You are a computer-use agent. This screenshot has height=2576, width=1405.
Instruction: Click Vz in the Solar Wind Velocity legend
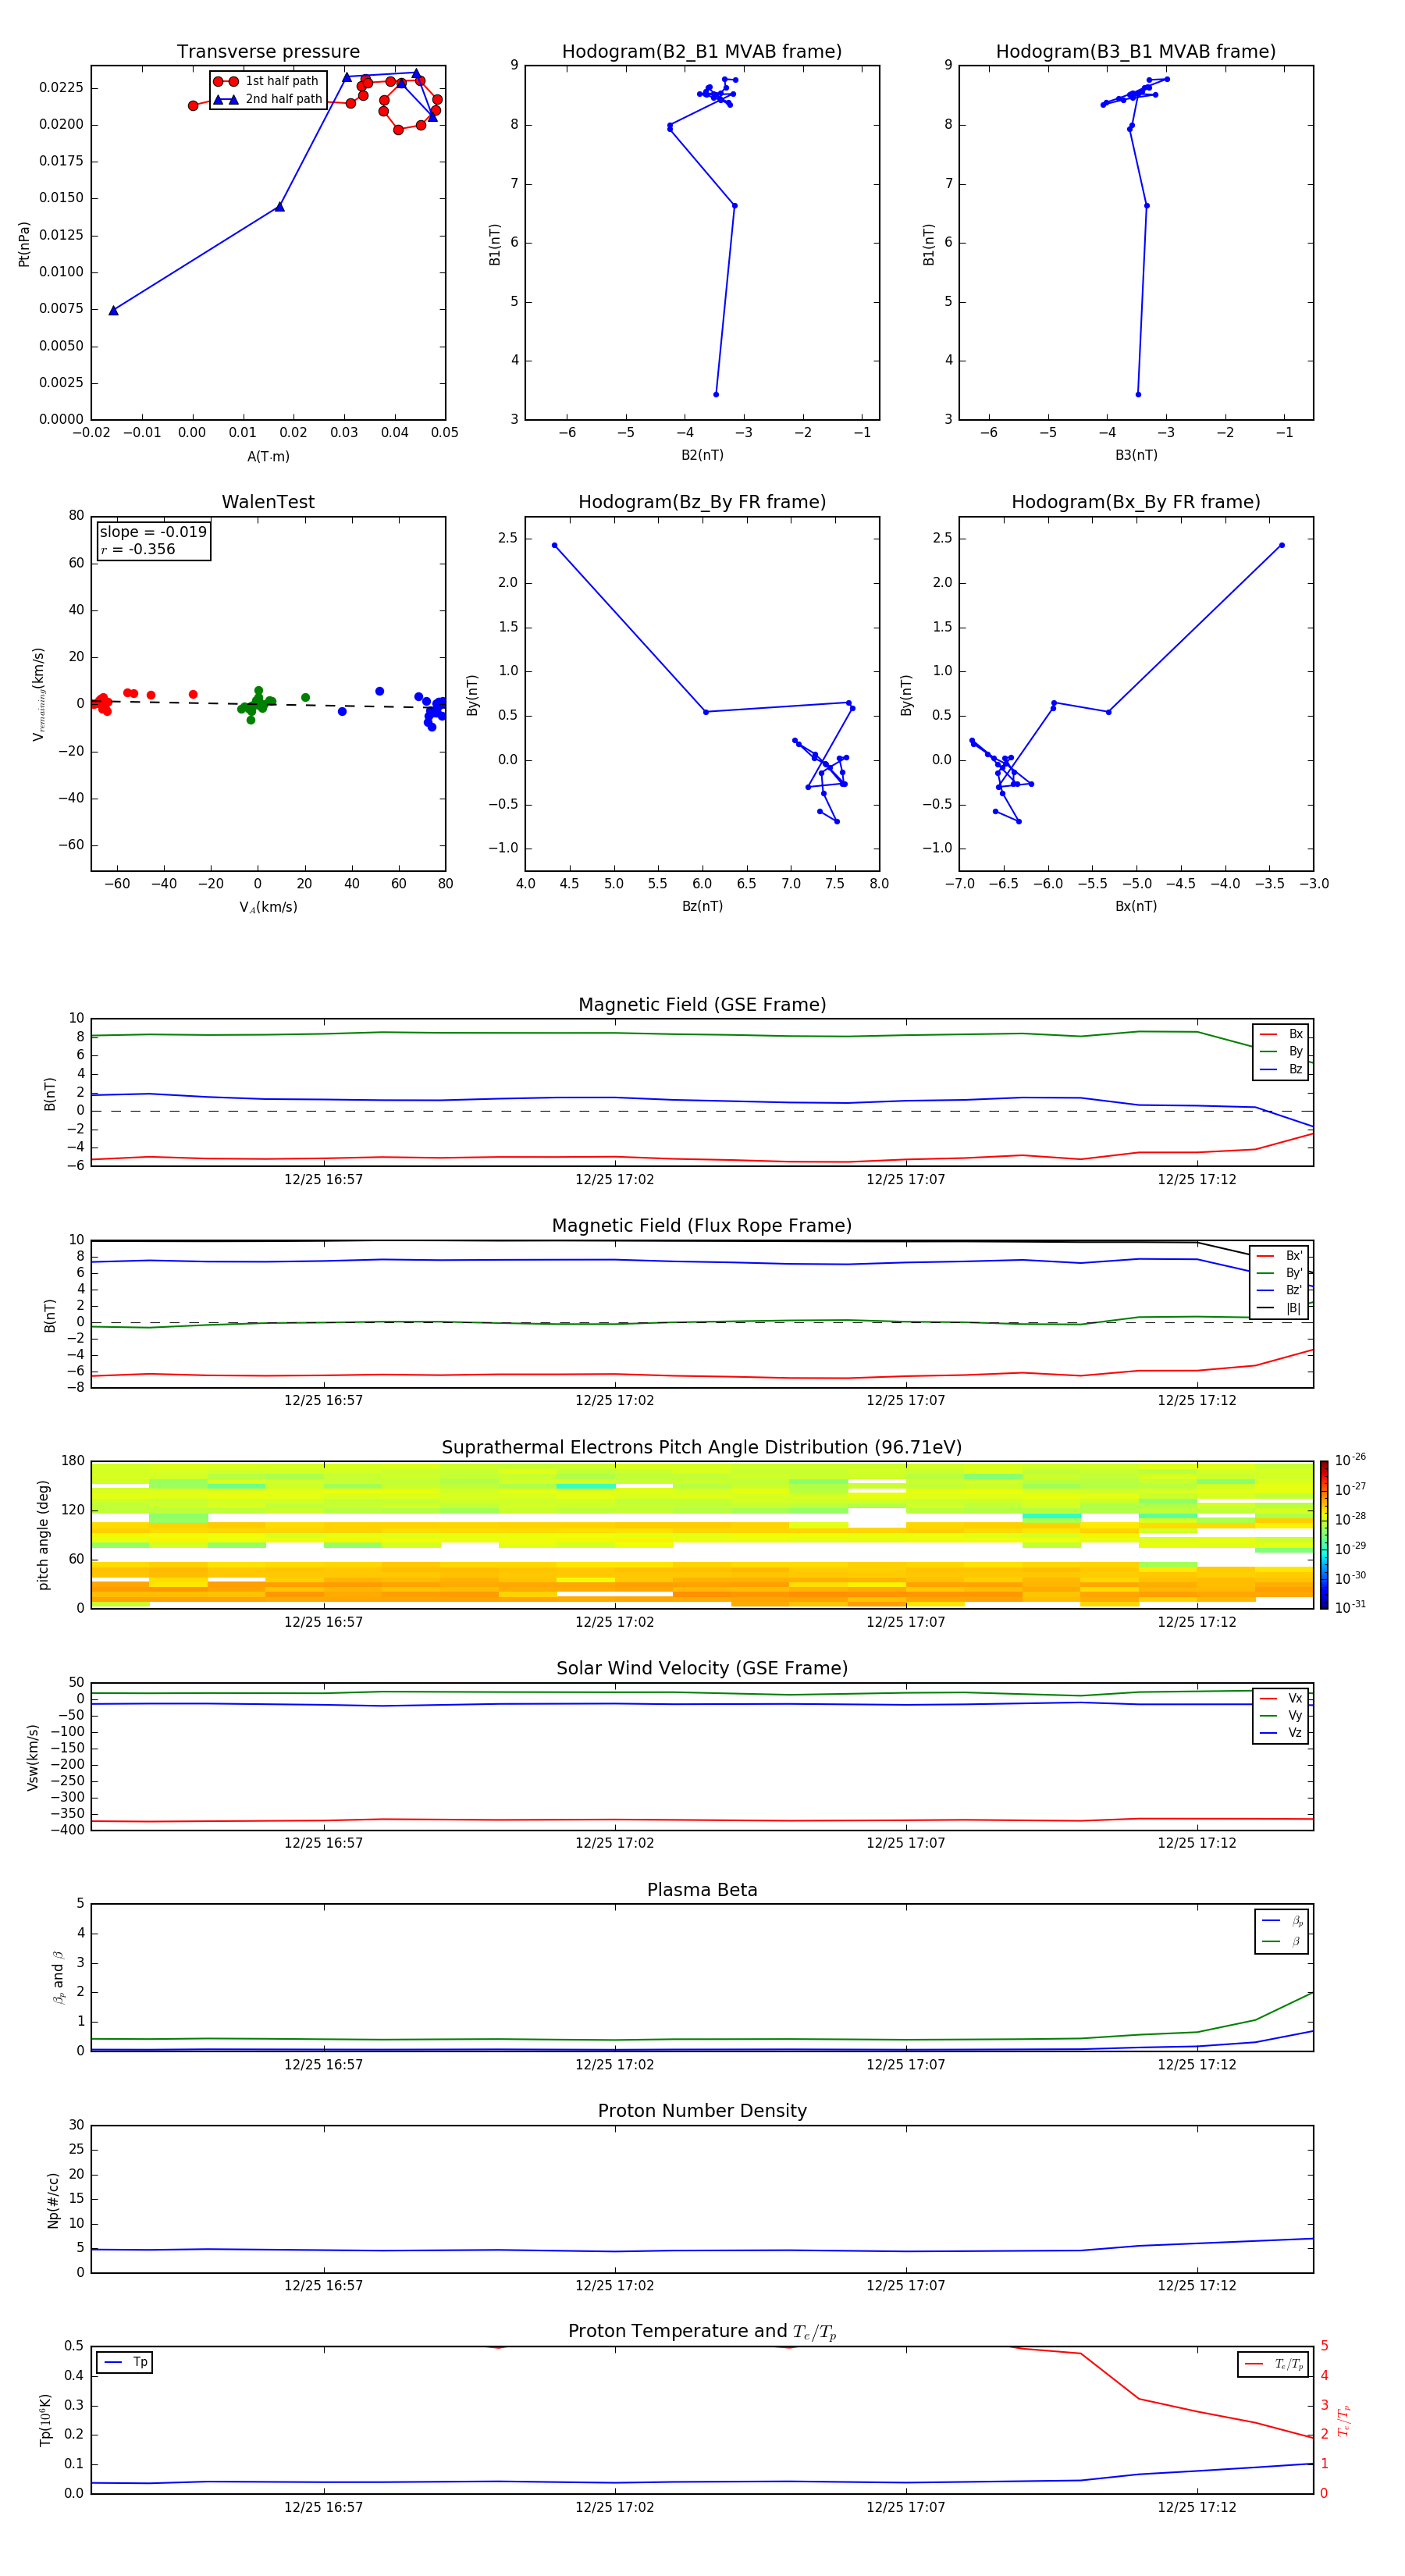[1281, 1733]
